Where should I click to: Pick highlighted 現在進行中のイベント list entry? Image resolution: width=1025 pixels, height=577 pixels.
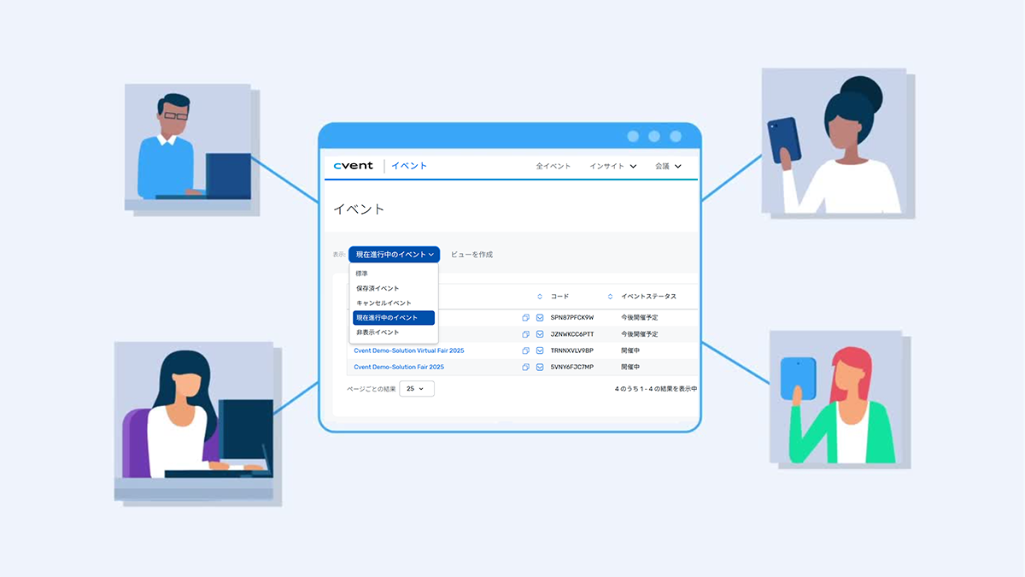(394, 318)
